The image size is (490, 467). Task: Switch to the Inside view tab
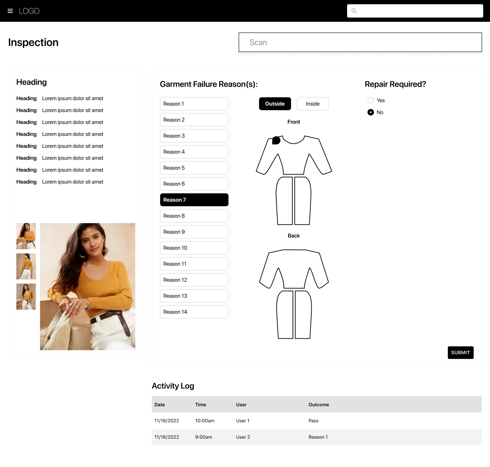coord(313,104)
